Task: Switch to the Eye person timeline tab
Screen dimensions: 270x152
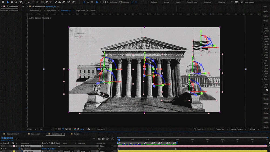Action: coord(35,134)
